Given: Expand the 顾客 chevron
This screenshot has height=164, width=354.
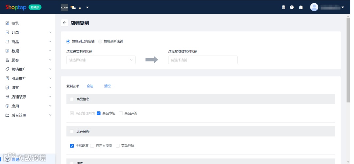Looking at the screenshot, I should click(50, 60).
